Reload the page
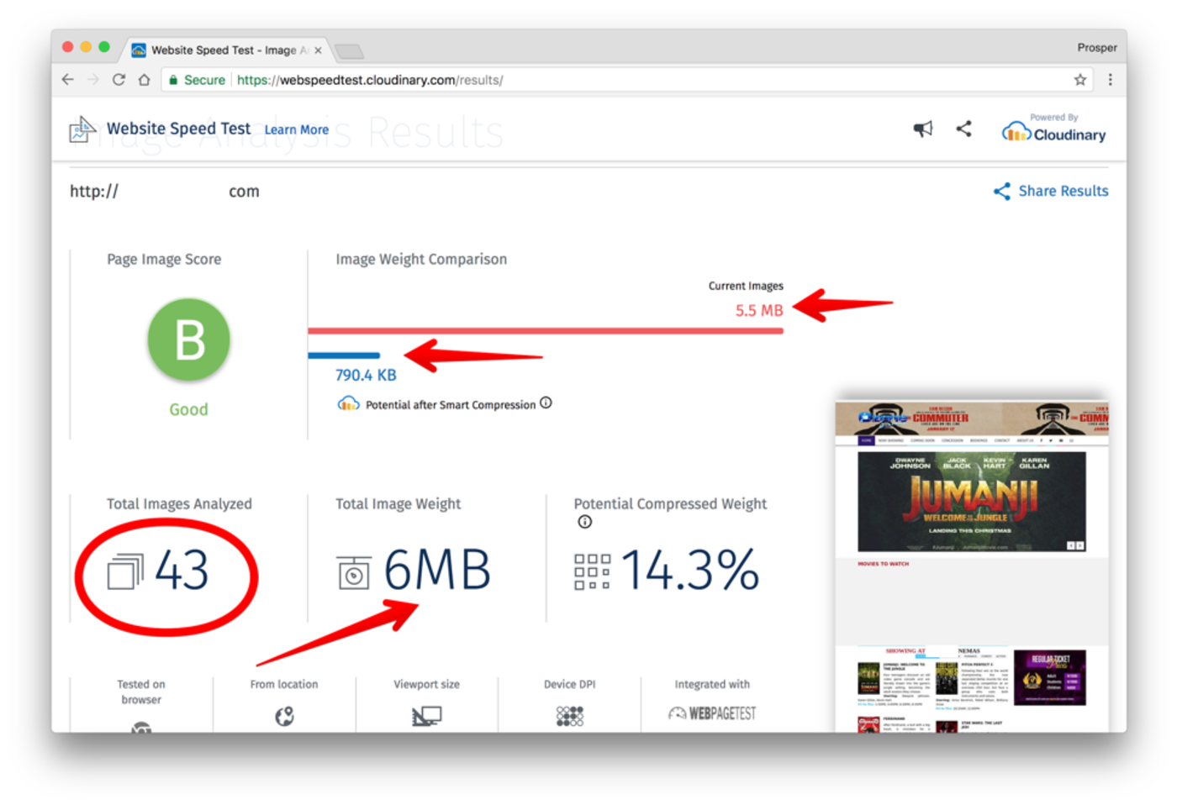 (x=119, y=80)
